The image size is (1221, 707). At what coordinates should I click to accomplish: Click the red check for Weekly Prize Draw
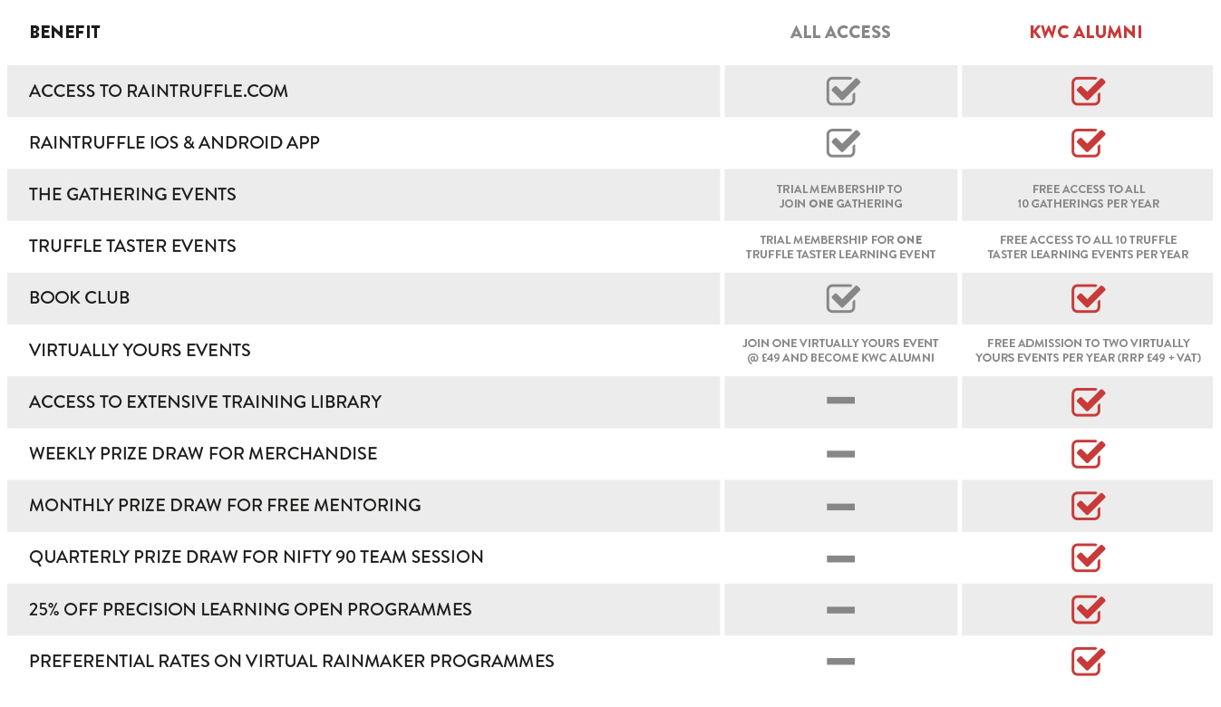(1087, 453)
